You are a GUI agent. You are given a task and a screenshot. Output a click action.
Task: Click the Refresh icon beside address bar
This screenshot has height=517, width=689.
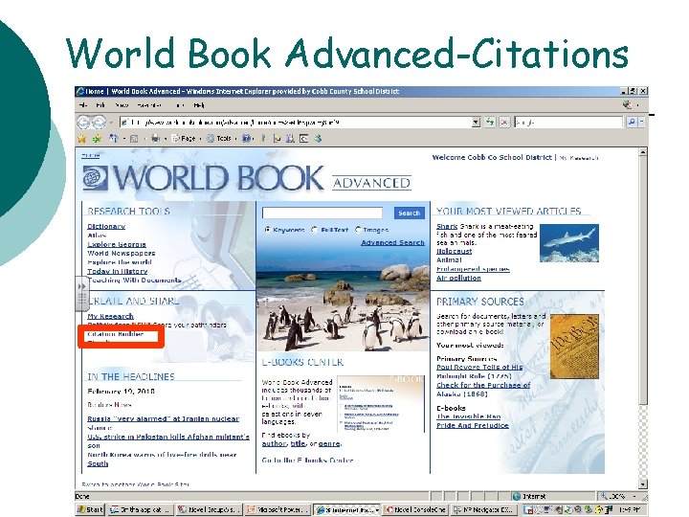click(490, 123)
